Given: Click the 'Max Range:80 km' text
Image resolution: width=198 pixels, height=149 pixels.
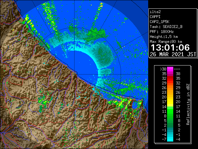Looking at the screenshot, I should [x=166, y=42].
